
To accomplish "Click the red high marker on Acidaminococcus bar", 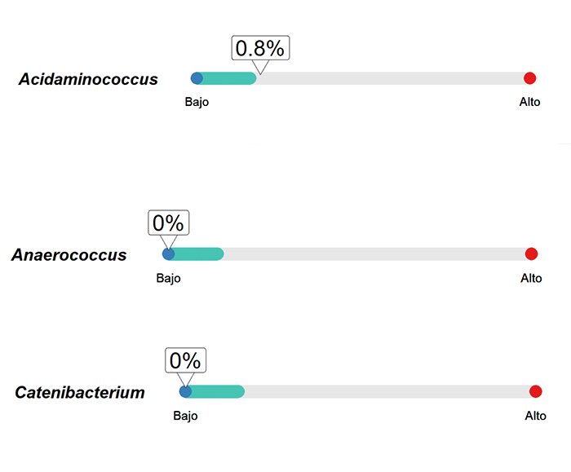I will pyautogui.click(x=530, y=78).
